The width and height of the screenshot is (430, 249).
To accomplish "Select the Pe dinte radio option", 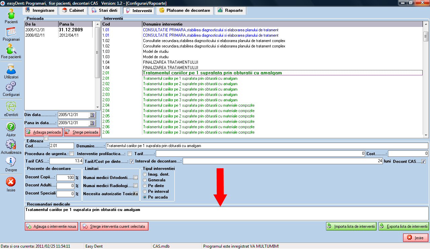I will [145, 186].
